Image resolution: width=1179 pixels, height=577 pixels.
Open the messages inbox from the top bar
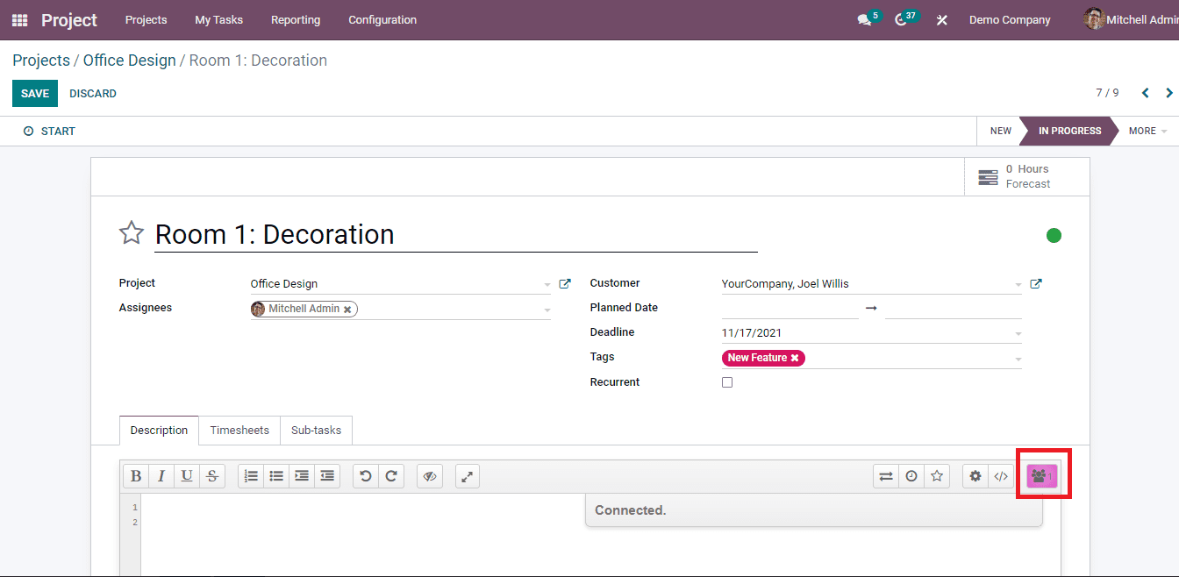pyautogui.click(x=864, y=18)
